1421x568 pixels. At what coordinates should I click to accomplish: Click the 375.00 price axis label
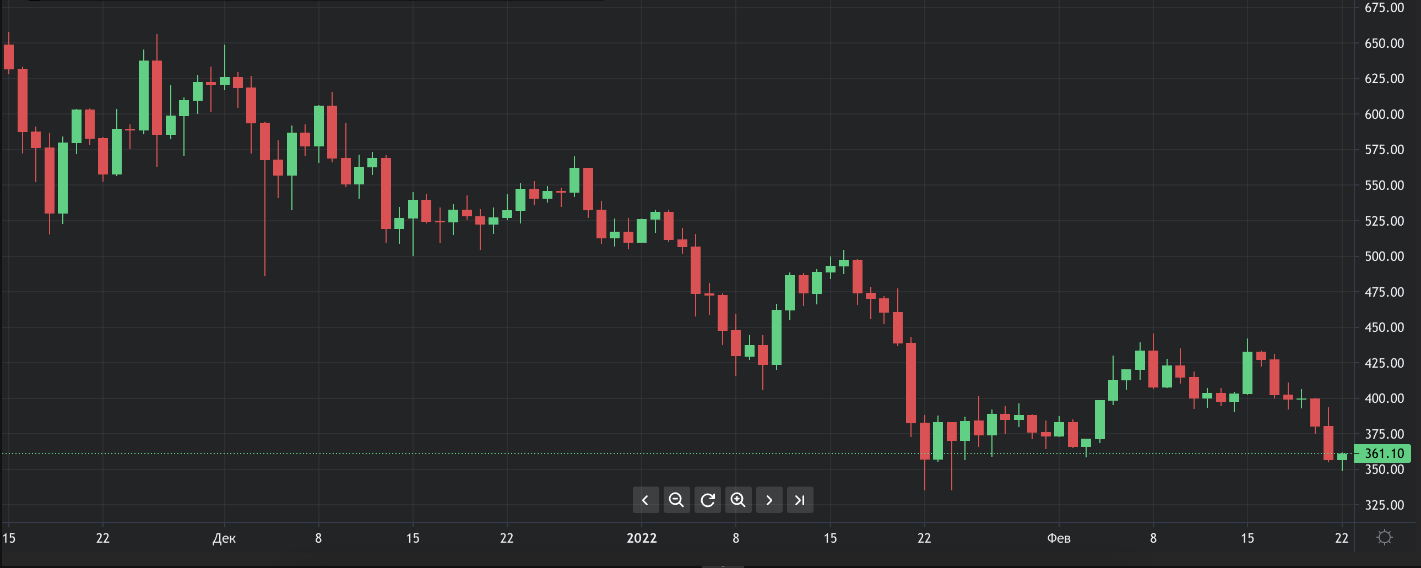(1384, 434)
